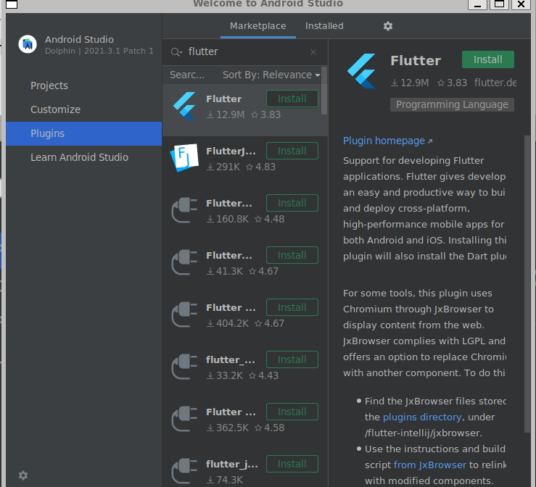
Task: Click the search magnifier icon
Action: click(176, 52)
